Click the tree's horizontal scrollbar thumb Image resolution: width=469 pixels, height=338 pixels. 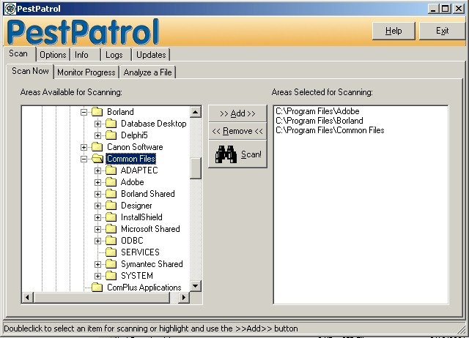coord(102,297)
